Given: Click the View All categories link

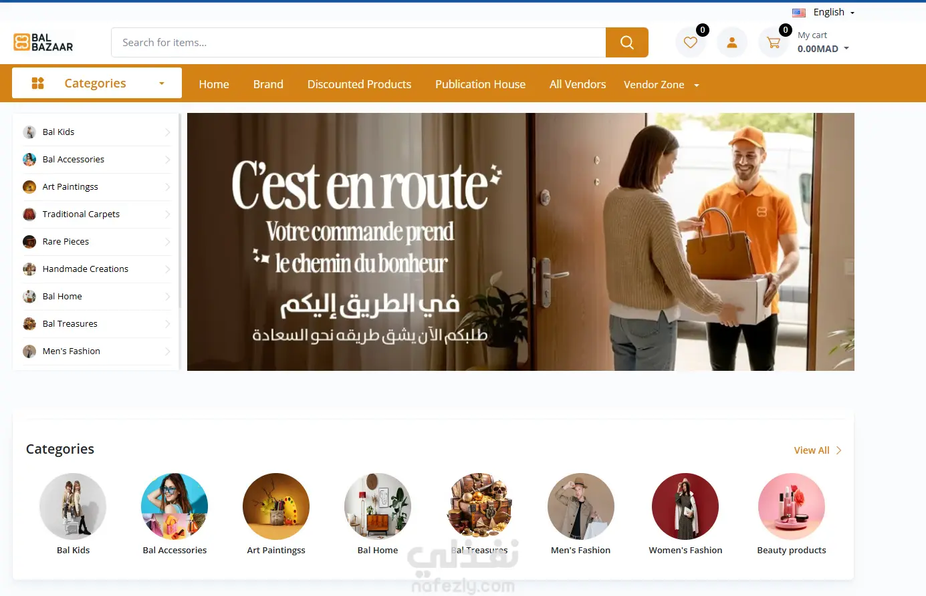Looking at the screenshot, I should (818, 450).
